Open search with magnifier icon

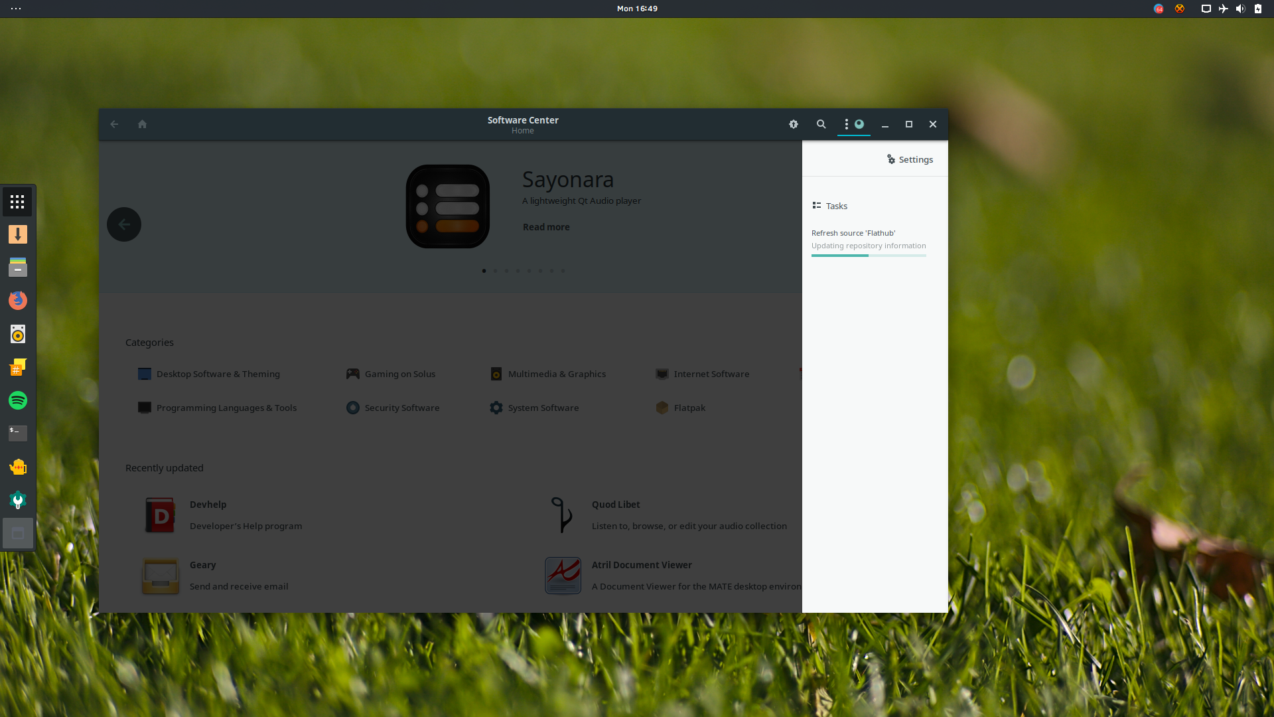[821, 124]
